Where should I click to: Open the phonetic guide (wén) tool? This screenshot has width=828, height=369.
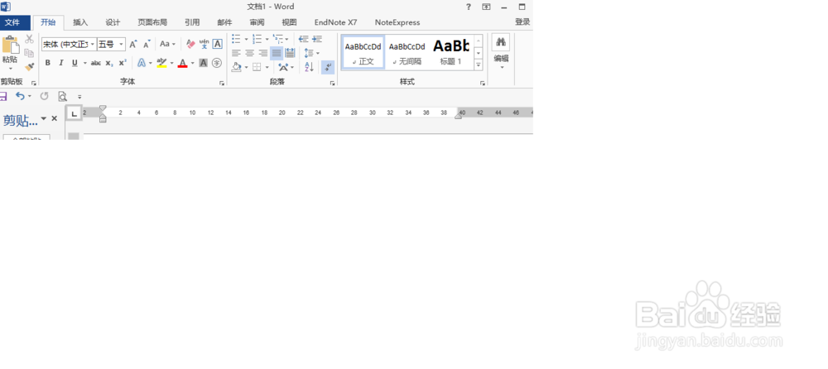pos(204,45)
